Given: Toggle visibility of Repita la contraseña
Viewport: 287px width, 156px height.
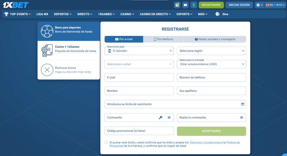Looking at the screenshot, I should 242,118.
